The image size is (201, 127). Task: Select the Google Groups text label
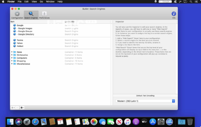tap(25, 31)
